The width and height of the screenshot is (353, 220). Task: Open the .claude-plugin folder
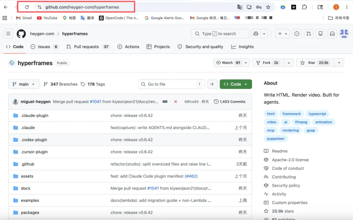tap(35, 115)
